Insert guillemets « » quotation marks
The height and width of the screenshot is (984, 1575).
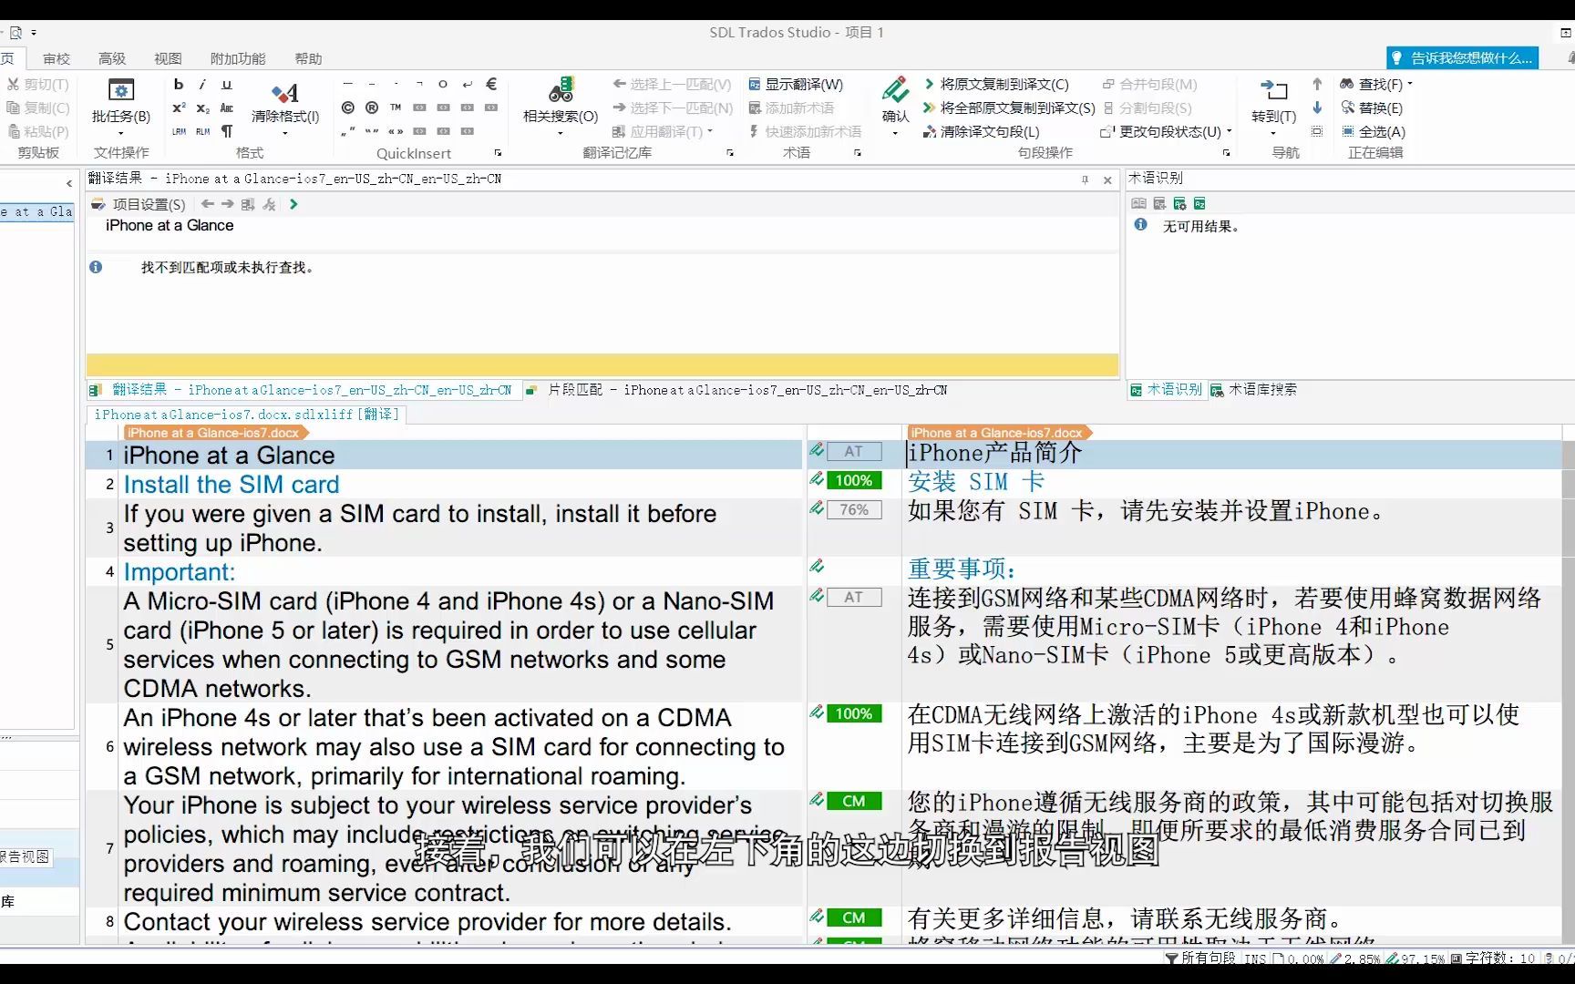coord(396,131)
